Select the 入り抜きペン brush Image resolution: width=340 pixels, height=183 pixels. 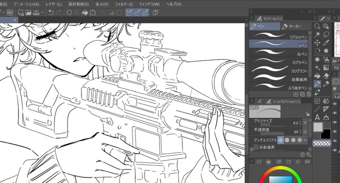278,86
